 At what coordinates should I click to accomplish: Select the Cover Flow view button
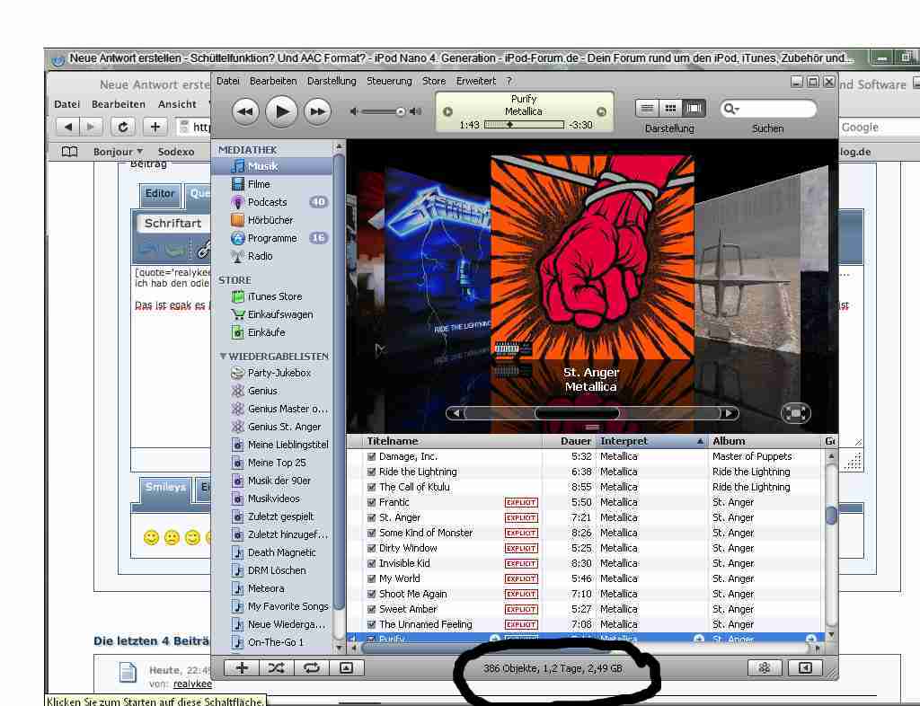click(694, 109)
